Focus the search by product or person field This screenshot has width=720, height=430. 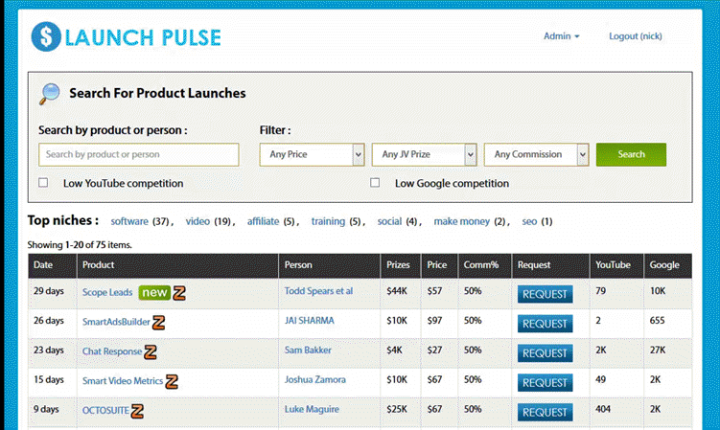(139, 154)
